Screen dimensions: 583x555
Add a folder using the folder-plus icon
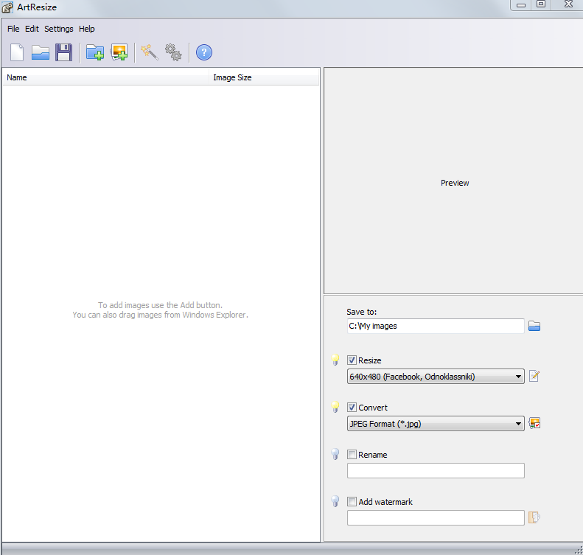point(95,52)
